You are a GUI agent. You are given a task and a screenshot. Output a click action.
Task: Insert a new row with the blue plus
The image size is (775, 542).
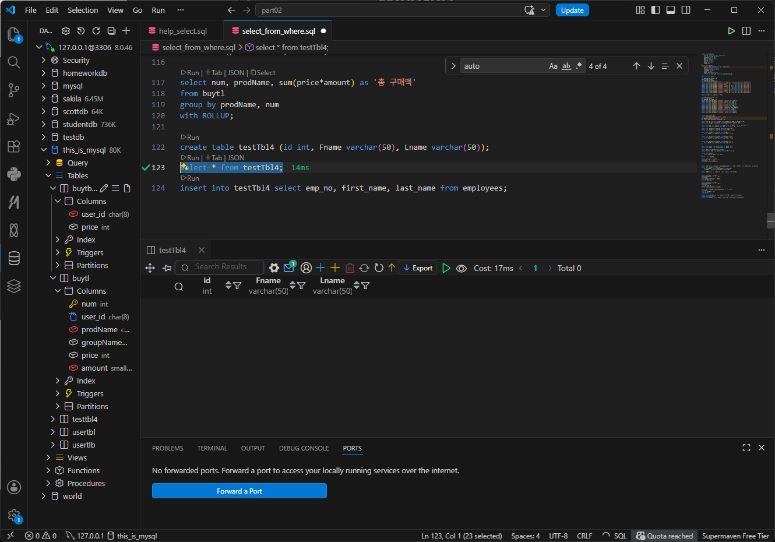pyautogui.click(x=320, y=268)
